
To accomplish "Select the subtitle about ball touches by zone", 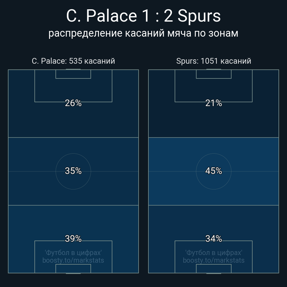I will coord(143,33).
